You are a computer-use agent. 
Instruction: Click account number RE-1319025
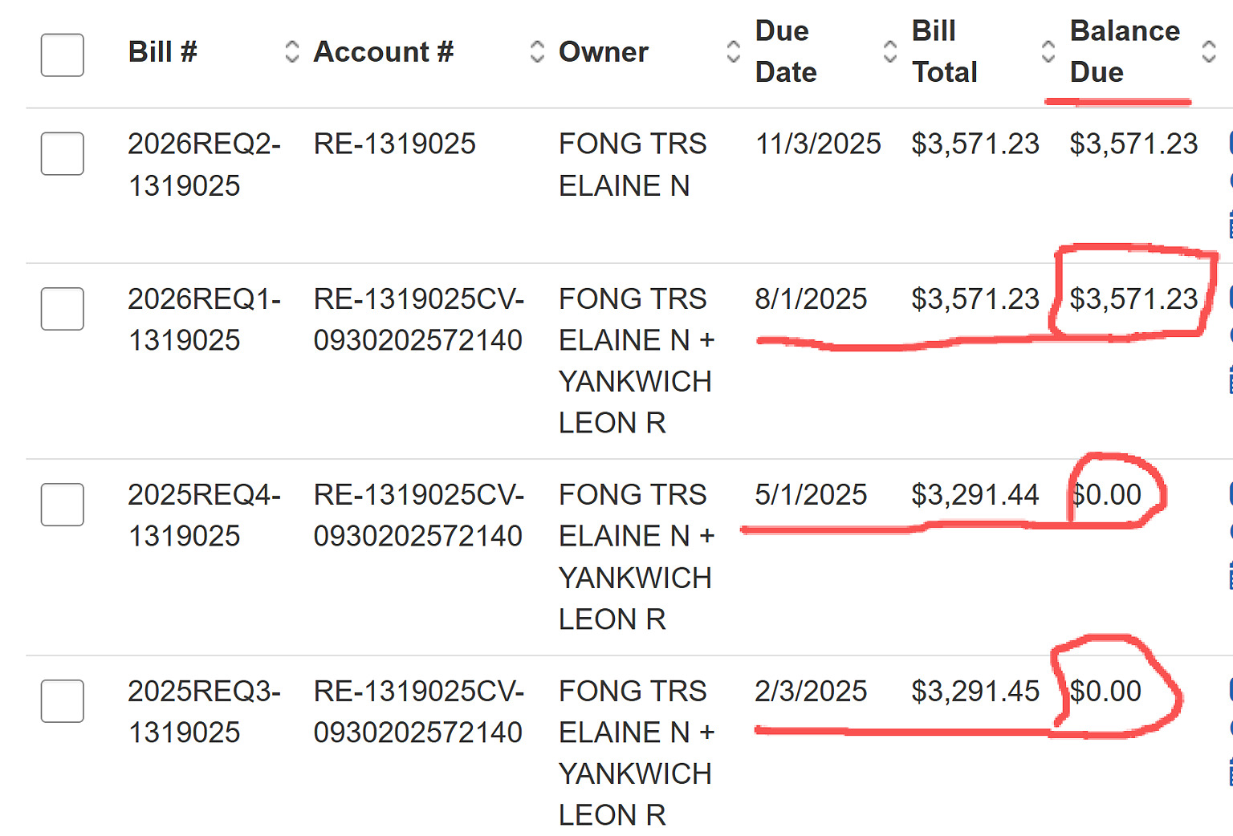[394, 144]
